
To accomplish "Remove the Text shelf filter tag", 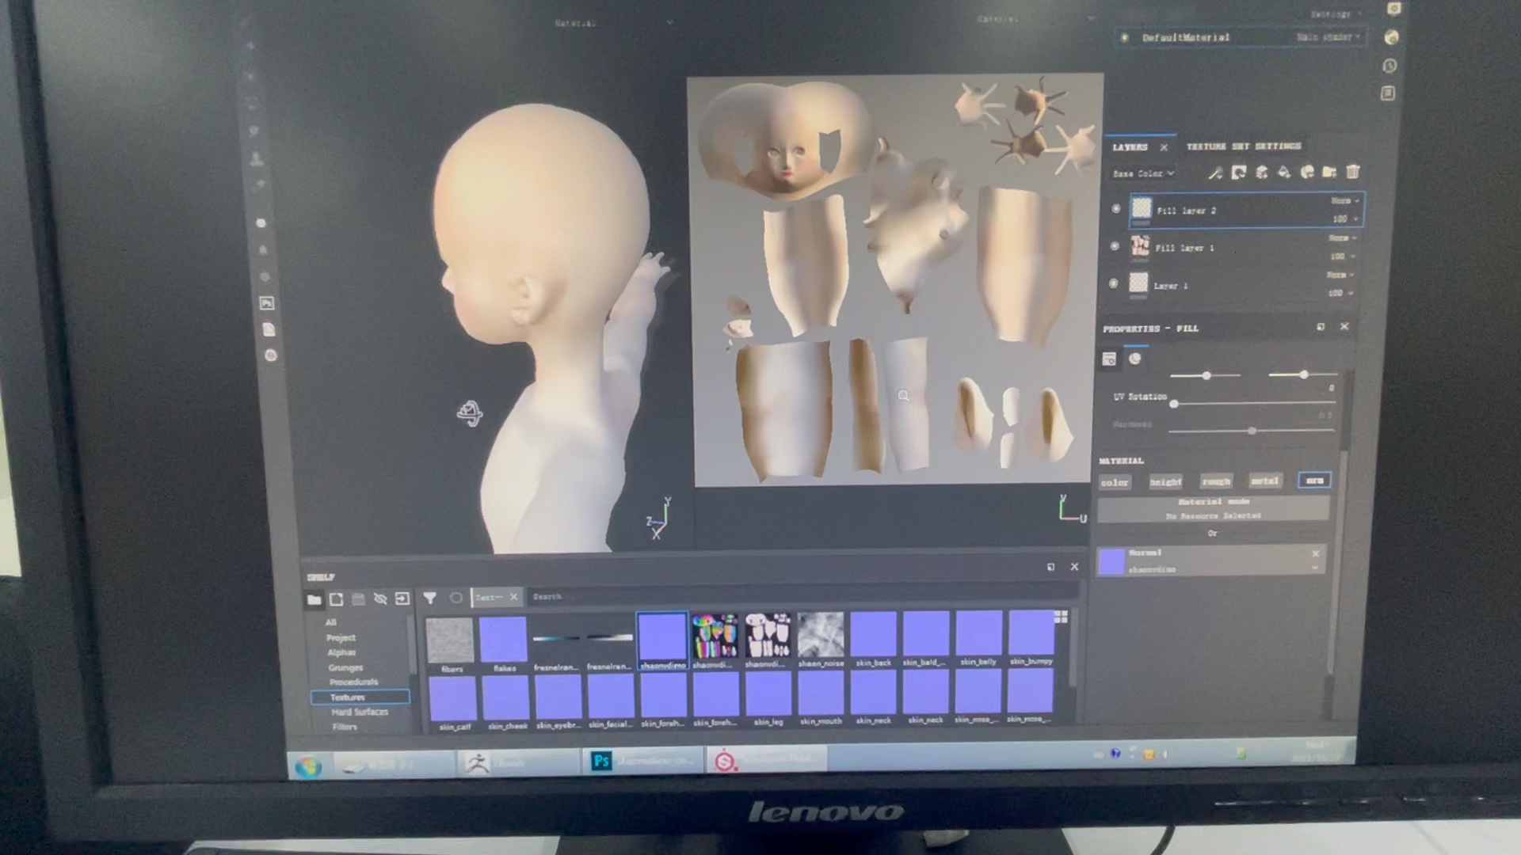I will (513, 597).
